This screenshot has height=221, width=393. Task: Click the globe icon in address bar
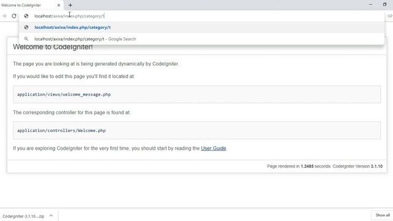(26, 16)
